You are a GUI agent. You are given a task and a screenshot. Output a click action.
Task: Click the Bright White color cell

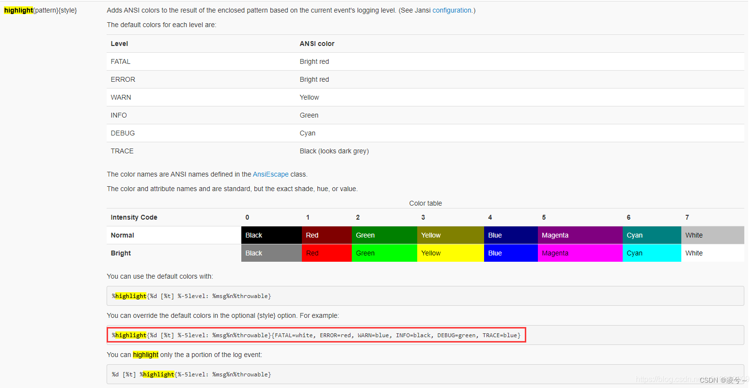[713, 253]
